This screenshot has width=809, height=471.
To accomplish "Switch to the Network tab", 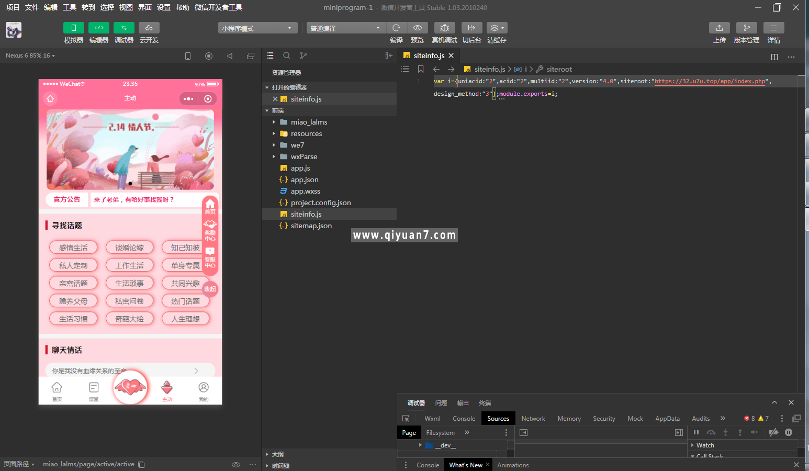I will point(533,418).
